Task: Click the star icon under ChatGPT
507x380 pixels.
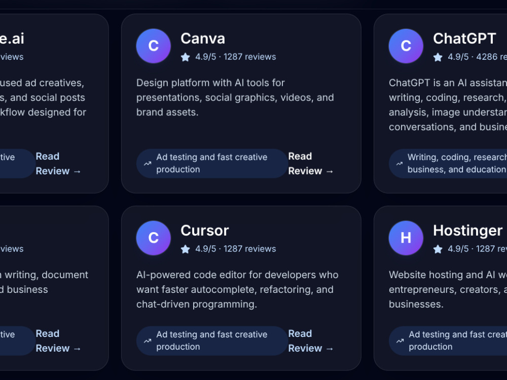Action: (438, 57)
